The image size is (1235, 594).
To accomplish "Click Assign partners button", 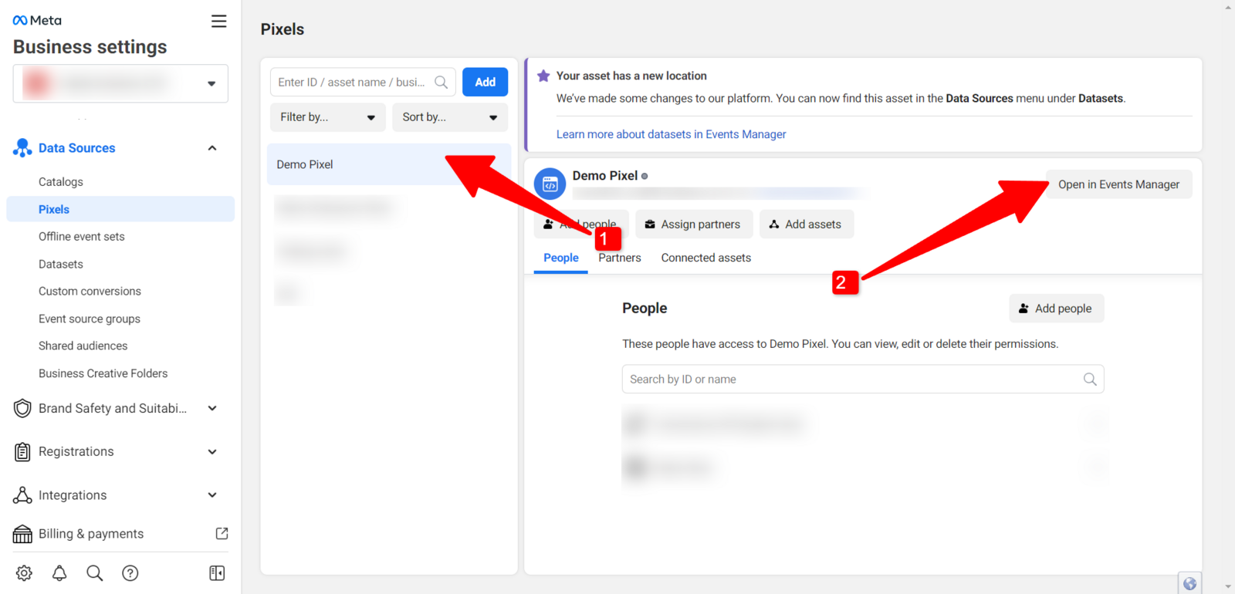I will [692, 224].
